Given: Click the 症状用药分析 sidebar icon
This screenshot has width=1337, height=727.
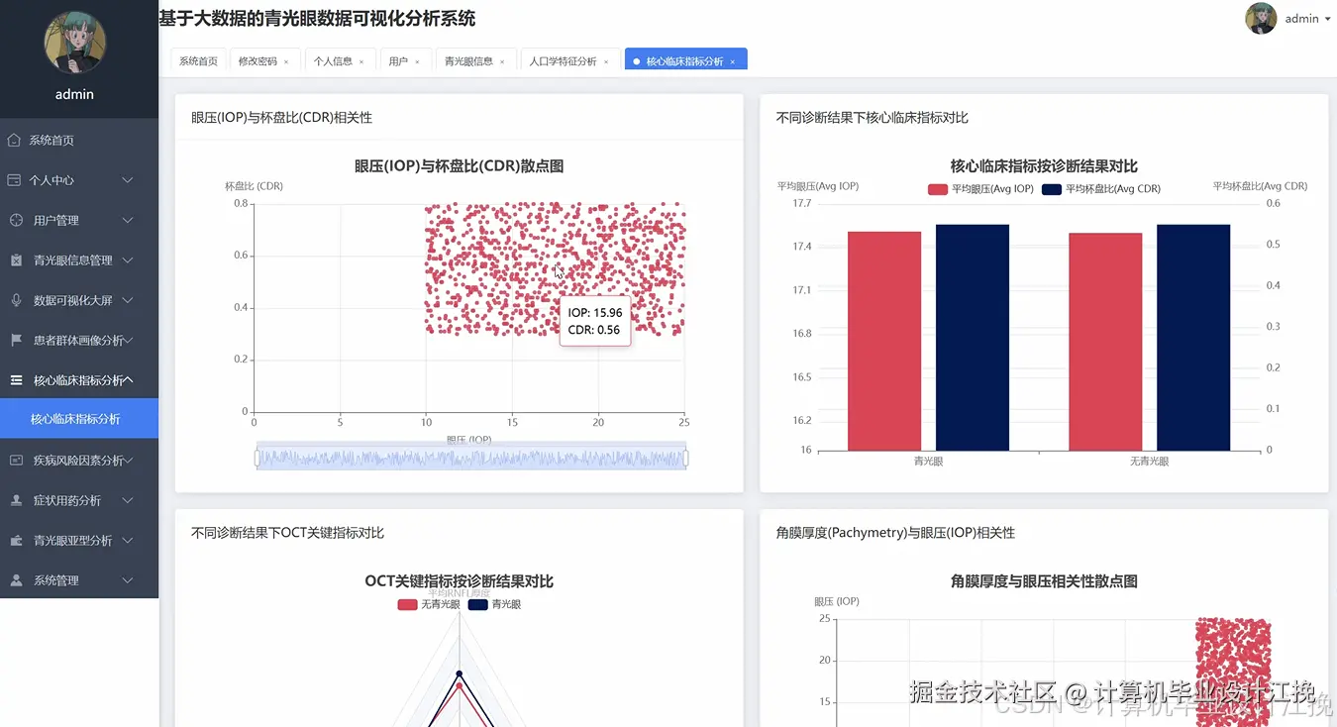Looking at the screenshot, I should (x=16, y=500).
